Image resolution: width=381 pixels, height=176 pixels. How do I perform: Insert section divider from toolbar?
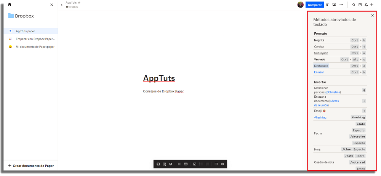point(216,164)
